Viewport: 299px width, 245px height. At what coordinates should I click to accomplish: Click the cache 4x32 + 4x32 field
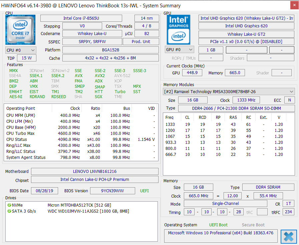click(110, 58)
